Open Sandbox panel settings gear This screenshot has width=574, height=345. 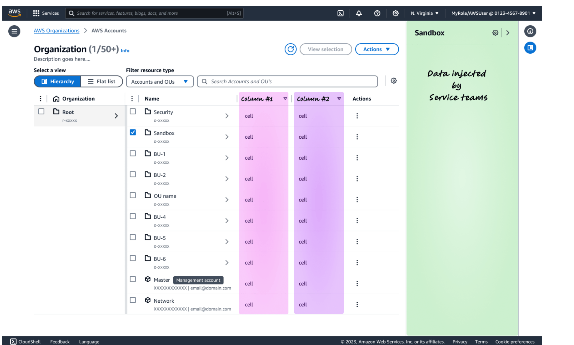(x=495, y=33)
